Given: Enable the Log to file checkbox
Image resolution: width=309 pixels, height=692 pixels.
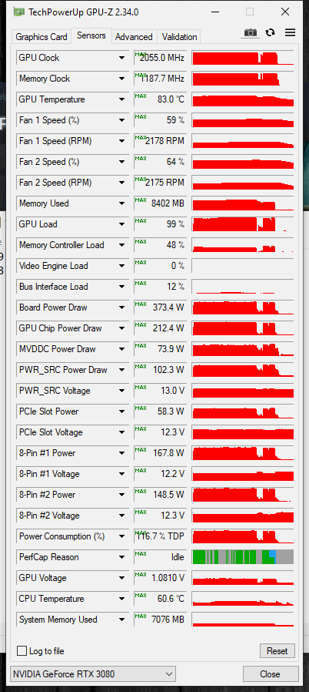Looking at the screenshot, I should [x=22, y=651].
